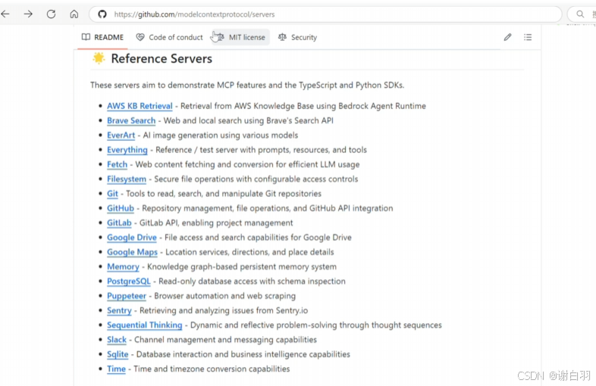Open the browser home page icon

(74, 14)
